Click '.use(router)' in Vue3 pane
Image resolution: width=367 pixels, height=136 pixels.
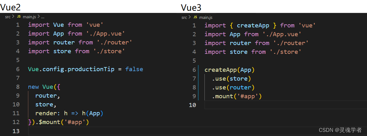[x=233, y=88]
